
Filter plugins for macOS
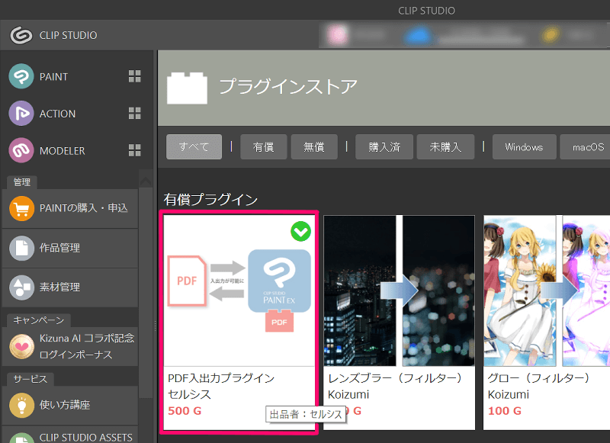585,146
